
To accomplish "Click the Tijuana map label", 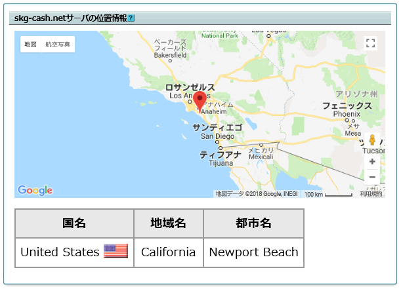I will tap(221, 163).
